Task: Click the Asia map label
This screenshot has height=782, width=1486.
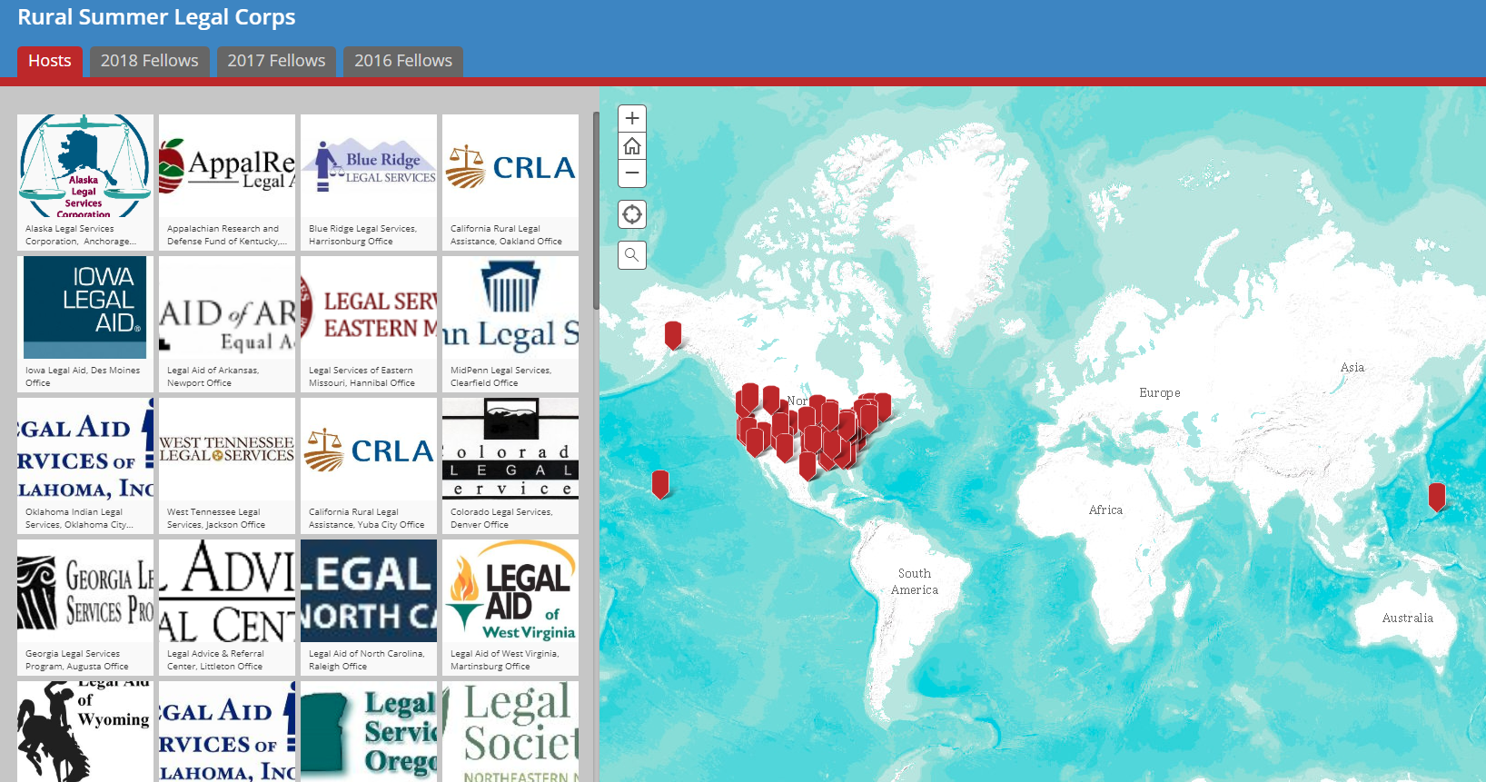Action: (x=1352, y=368)
